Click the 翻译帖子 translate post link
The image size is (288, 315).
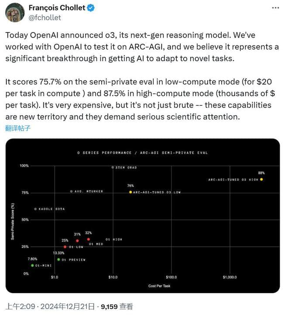coord(18,128)
